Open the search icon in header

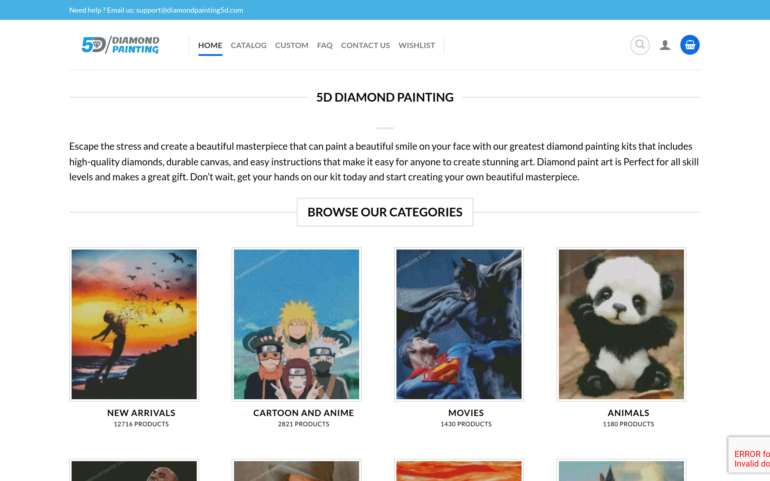640,45
